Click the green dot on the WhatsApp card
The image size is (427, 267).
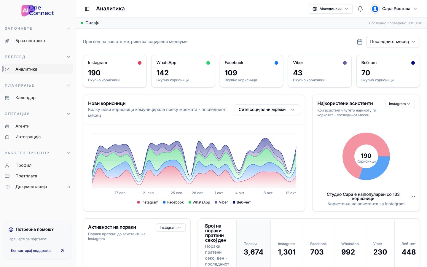pyautogui.click(x=208, y=63)
